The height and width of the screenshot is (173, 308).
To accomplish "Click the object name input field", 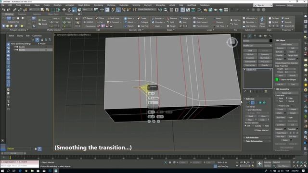I will click(x=256, y=41).
